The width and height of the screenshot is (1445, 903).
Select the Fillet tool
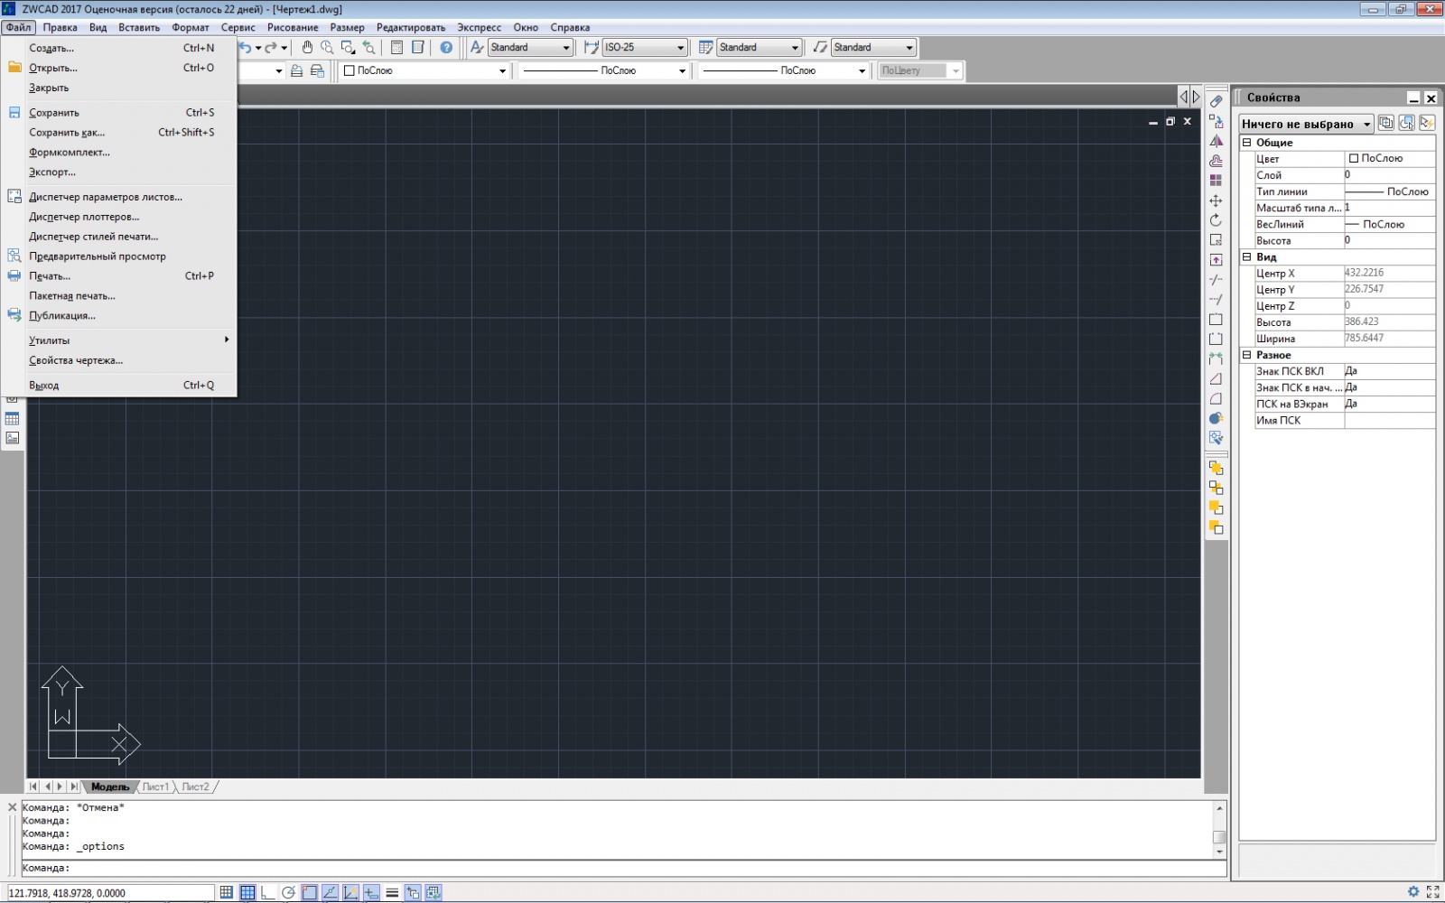[x=1217, y=399]
